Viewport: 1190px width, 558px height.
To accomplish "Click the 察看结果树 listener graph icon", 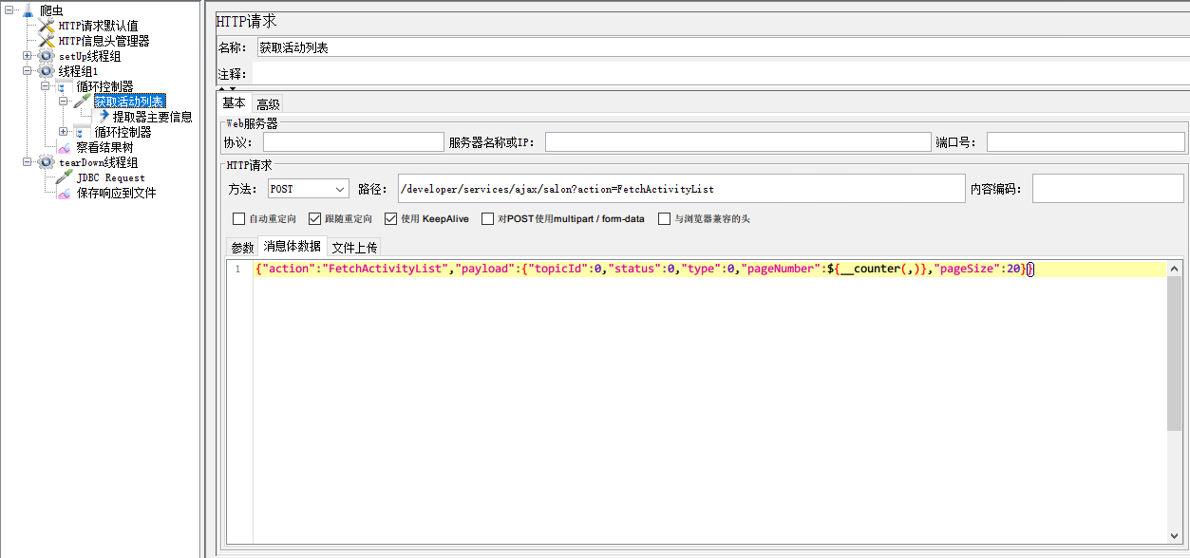I will coord(64,147).
